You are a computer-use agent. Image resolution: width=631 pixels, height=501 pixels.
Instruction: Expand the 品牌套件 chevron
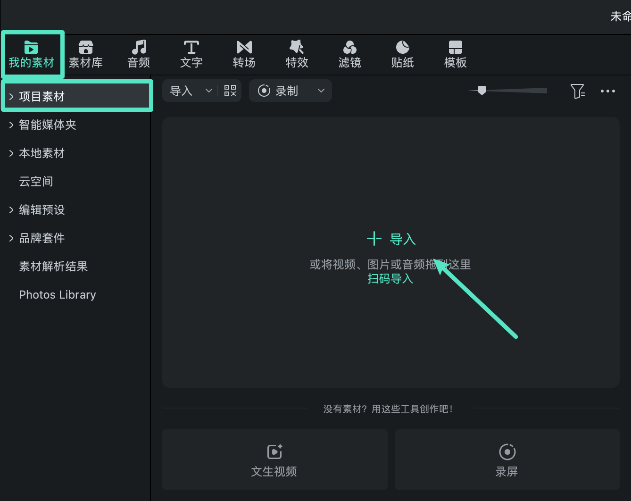pos(11,238)
